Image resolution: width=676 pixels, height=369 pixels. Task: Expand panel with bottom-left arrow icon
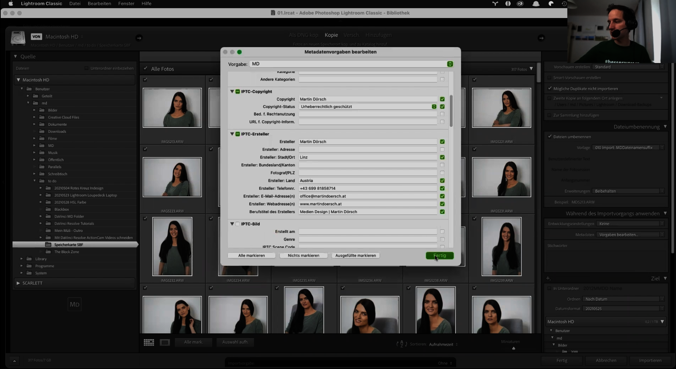(14, 360)
